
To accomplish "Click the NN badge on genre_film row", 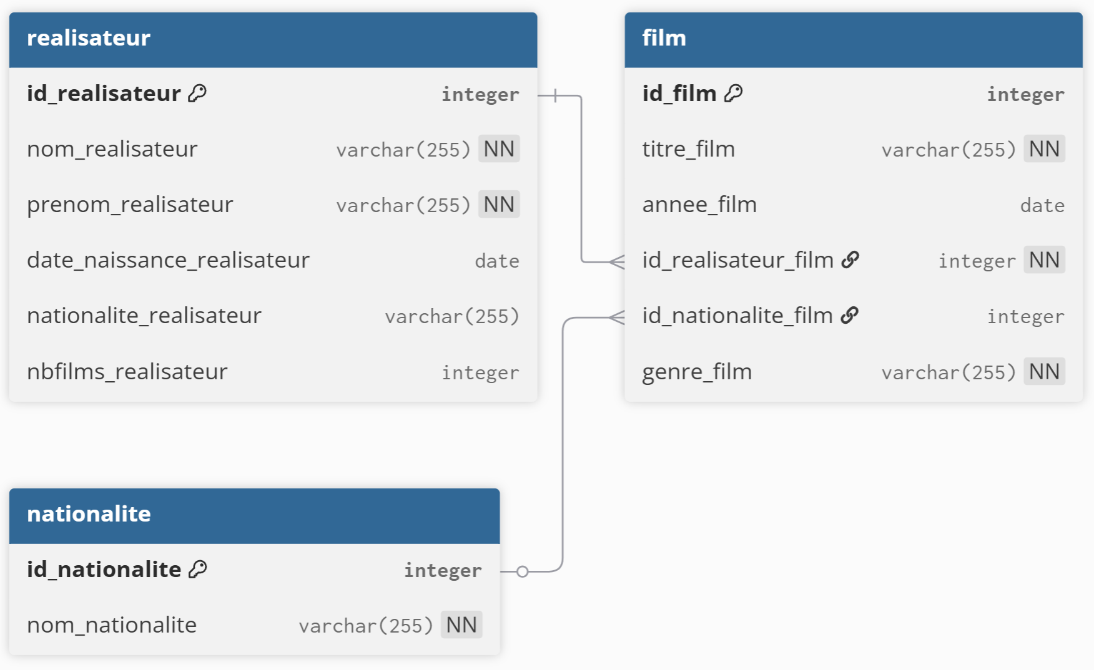I will [1044, 372].
